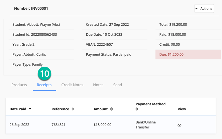Select the 26 Sep 2022 date cell
Image resolution: width=222 pixels, height=139 pixels.
pyautogui.click(x=19, y=125)
